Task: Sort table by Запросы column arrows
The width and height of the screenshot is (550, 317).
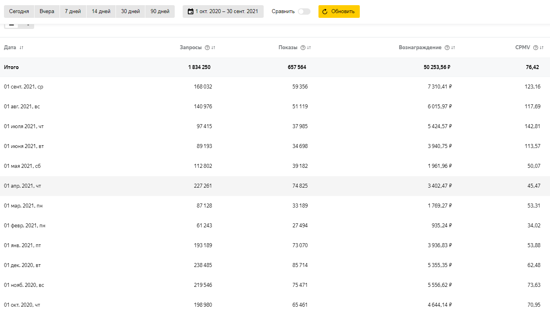Action: pos(213,48)
